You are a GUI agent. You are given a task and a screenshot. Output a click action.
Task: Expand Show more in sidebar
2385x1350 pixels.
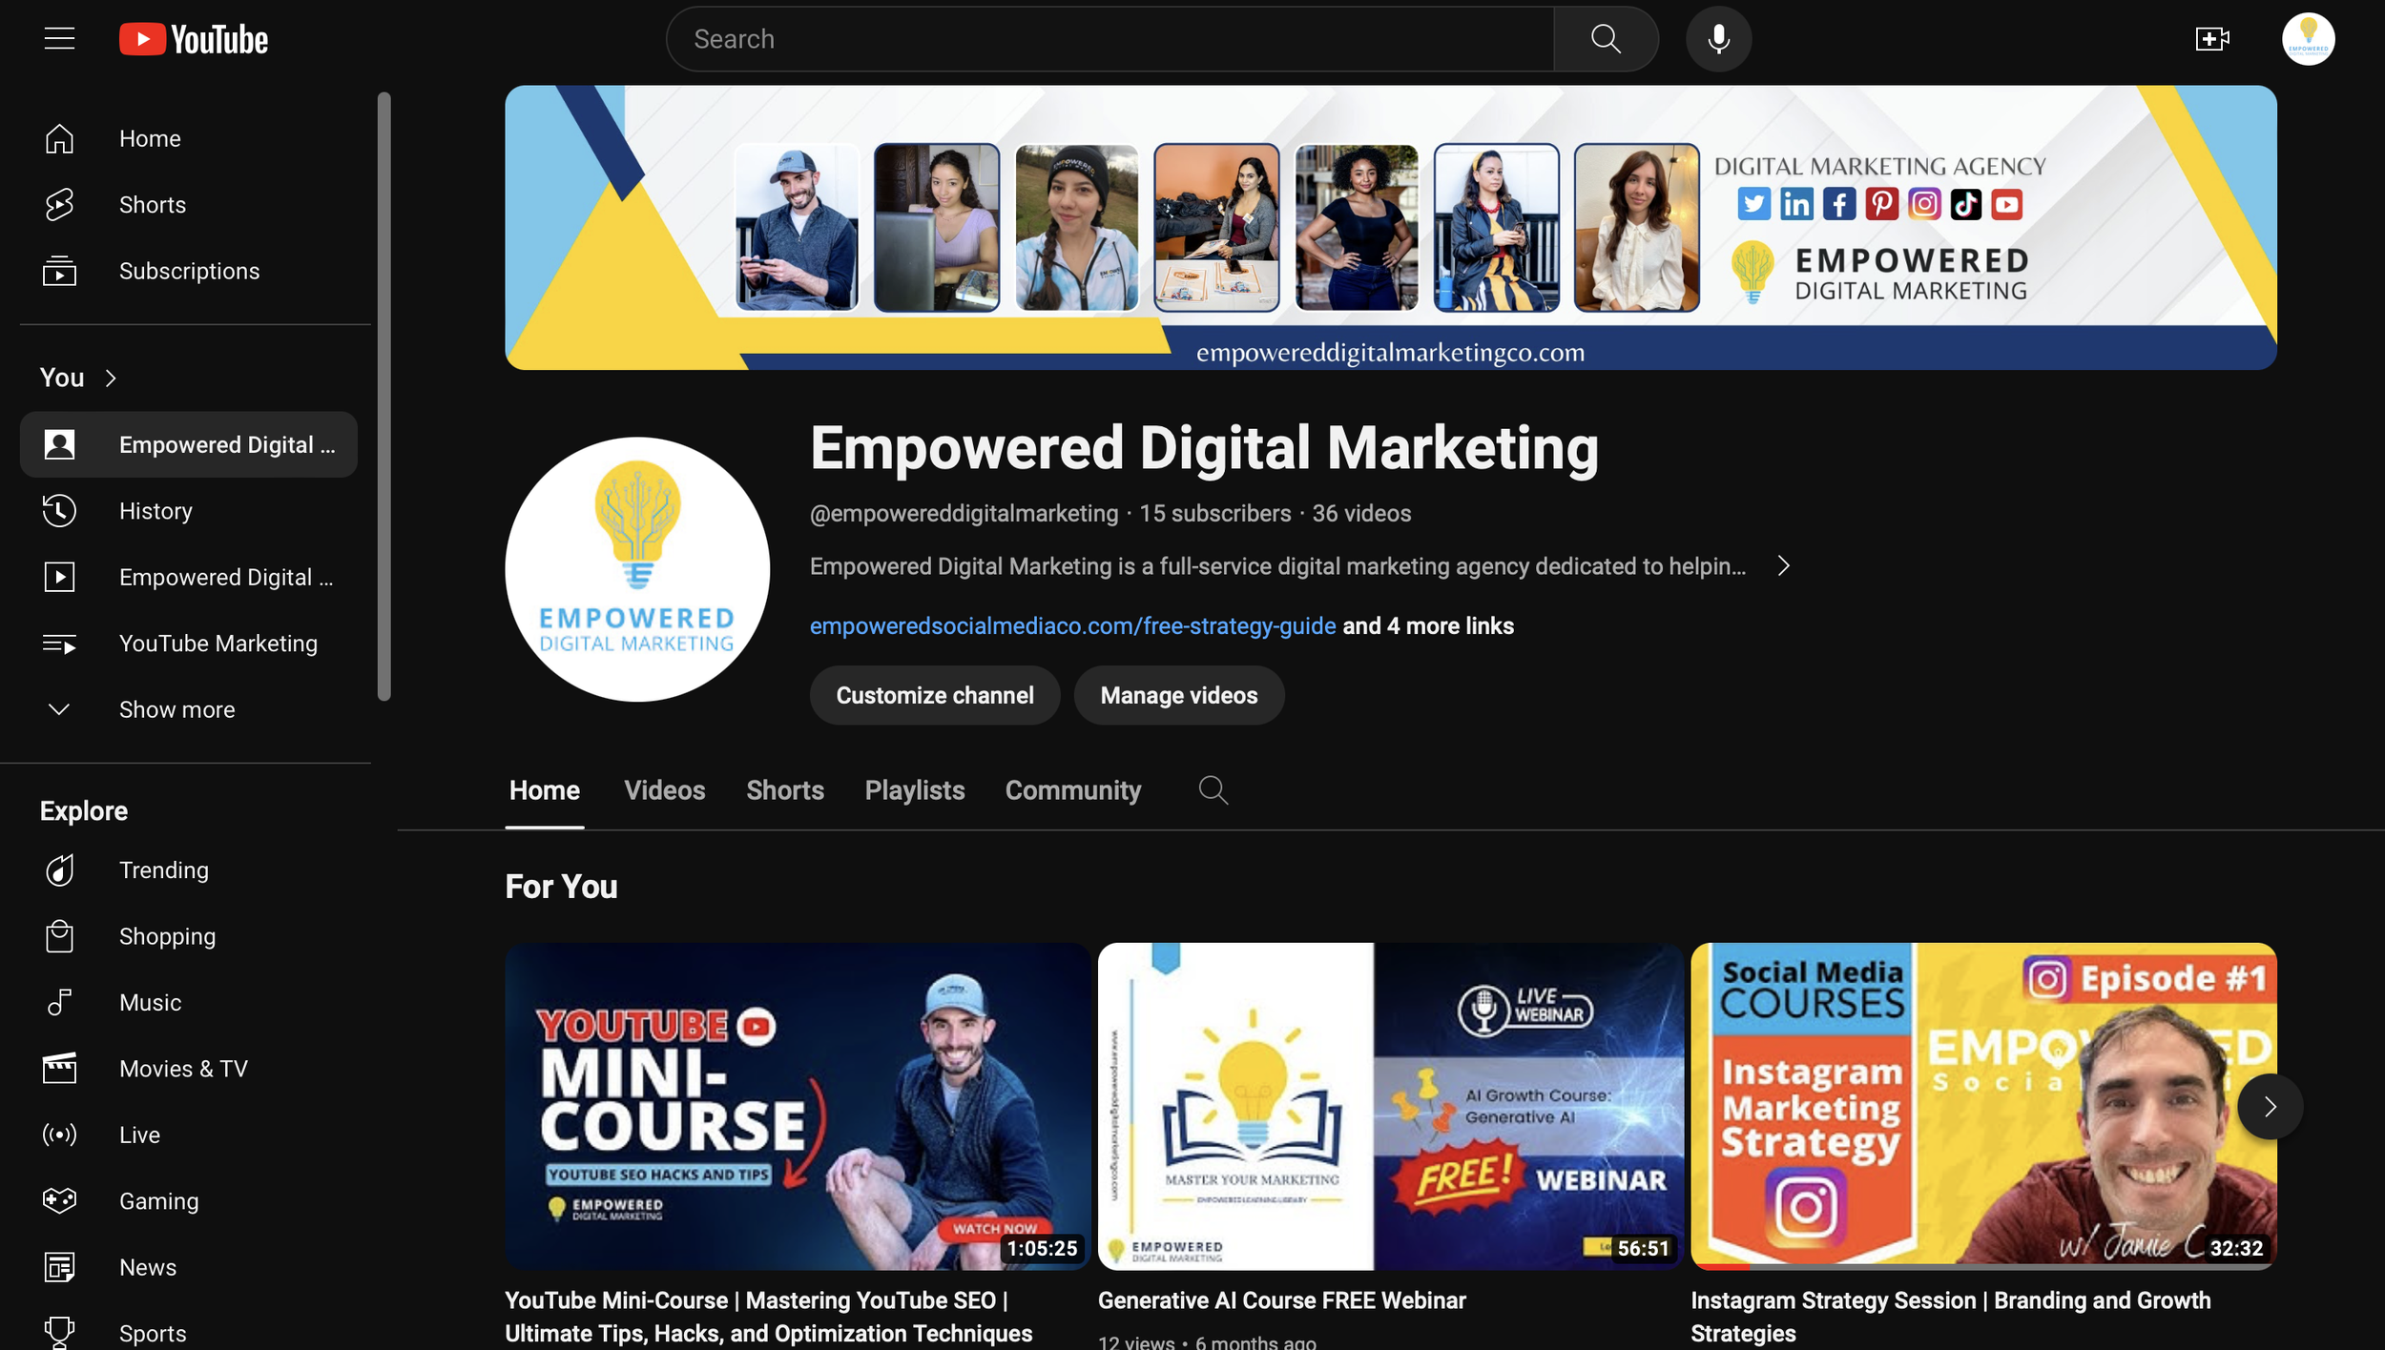tap(189, 709)
